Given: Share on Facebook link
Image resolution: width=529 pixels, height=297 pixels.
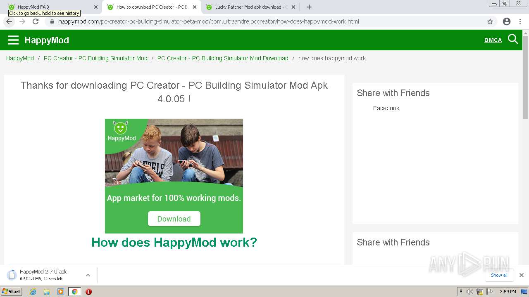Looking at the screenshot, I should pos(386,108).
